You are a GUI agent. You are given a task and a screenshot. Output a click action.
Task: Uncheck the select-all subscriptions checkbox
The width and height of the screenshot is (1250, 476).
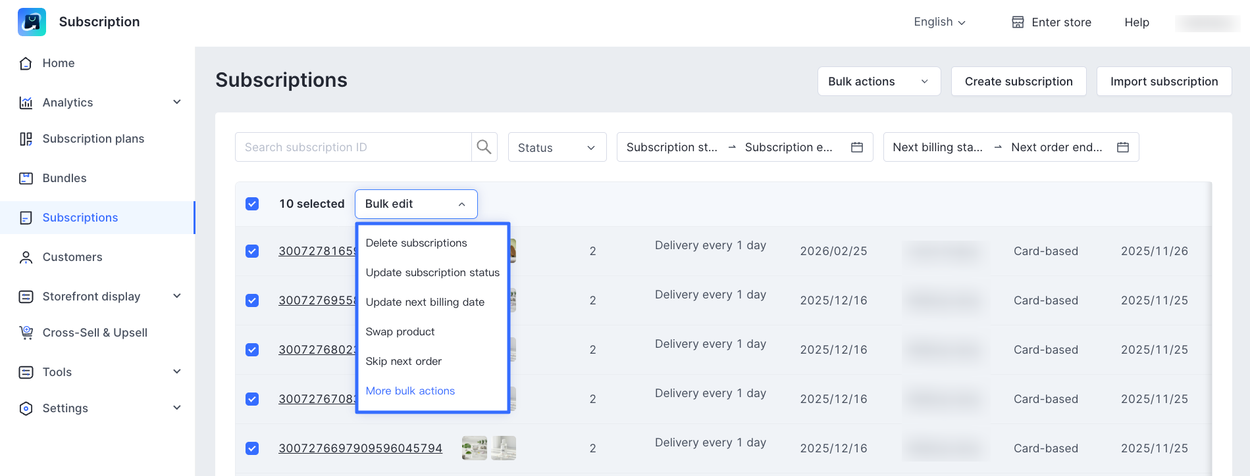click(x=252, y=204)
